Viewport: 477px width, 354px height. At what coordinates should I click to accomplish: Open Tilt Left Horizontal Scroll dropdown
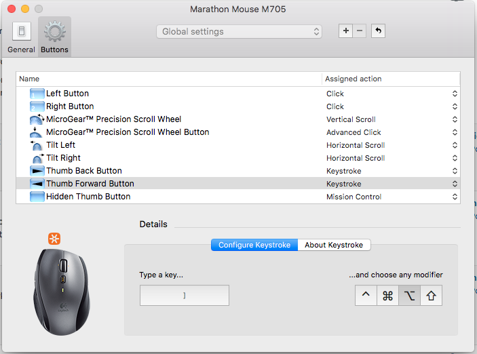click(455, 145)
